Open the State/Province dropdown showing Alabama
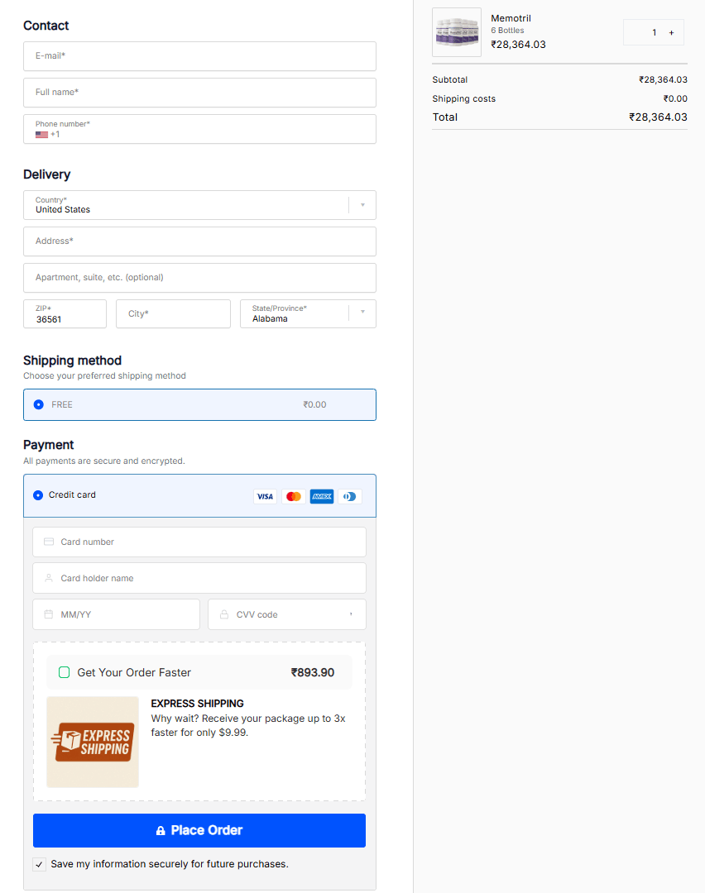 pyautogui.click(x=362, y=313)
